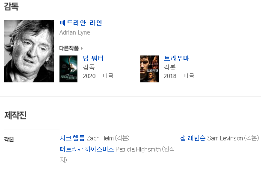Viewport: 261px width, 169px height.
Task: Open the 다른작품 other works link
Action: coord(69,48)
